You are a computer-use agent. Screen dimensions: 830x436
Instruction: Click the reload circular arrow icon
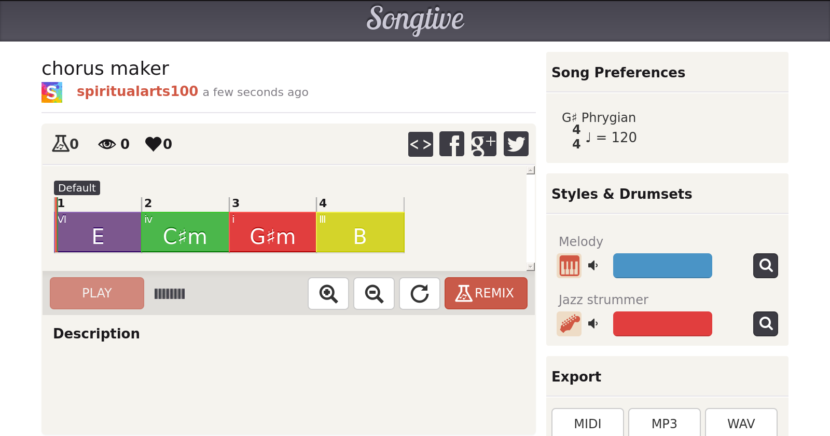click(420, 294)
